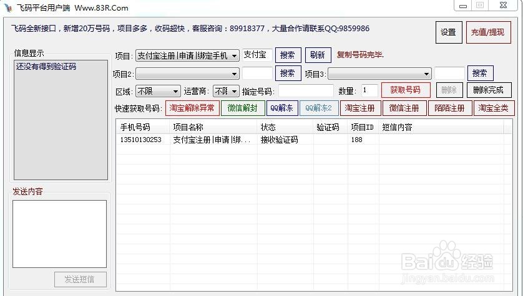Open the 运营商 dropdown
The image size is (523, 296).
226,91
